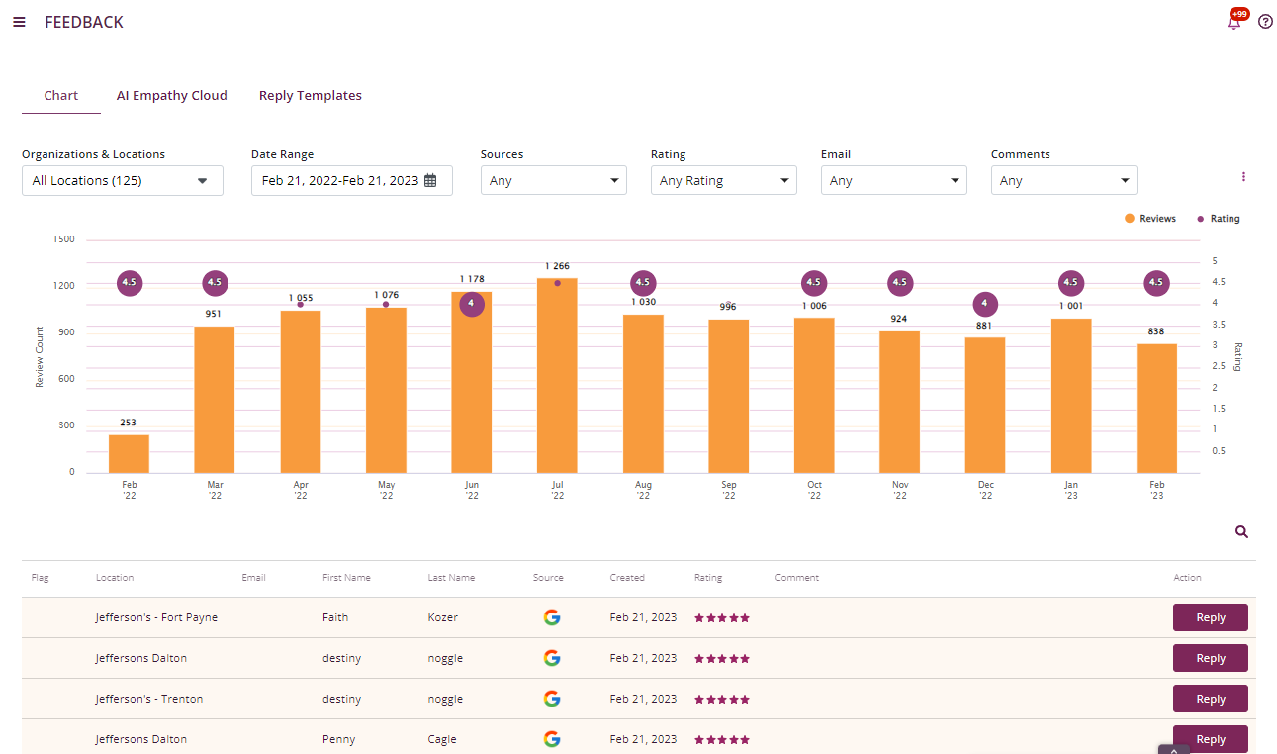
Task: Toggle Reviews series in chart legend
Action: pos(1150,219)
